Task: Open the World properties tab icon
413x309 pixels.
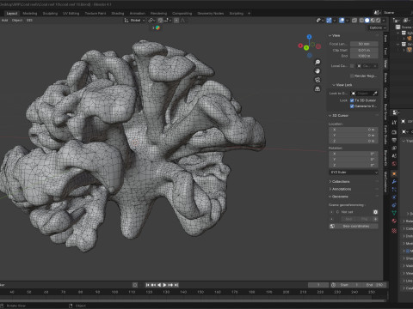Action: click(x=394, y=164)
